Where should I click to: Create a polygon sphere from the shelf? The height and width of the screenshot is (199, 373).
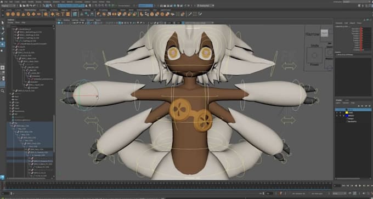(x=8, y=14)
